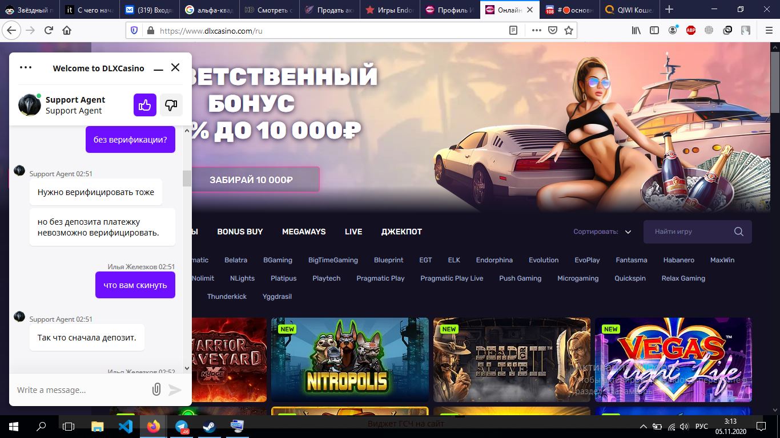Open the Nitropolis game thumbnail
This screenshot has width=780, height=438.
point(350,360)
